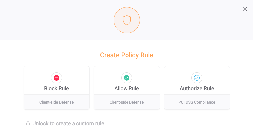Select the Allow Rule title text

(x=126, y=88)
